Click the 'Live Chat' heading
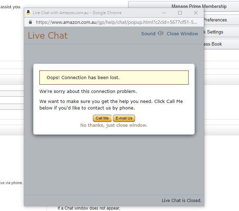 click(48, 36)
